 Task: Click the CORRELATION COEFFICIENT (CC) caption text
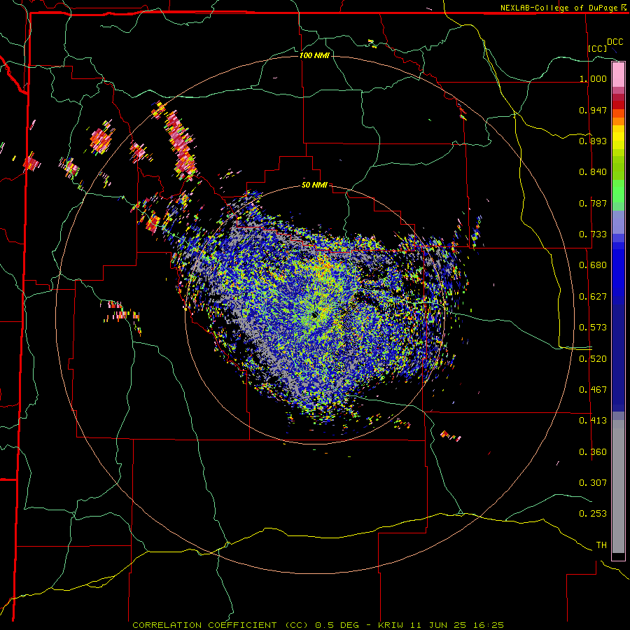(x=220, y=625)
